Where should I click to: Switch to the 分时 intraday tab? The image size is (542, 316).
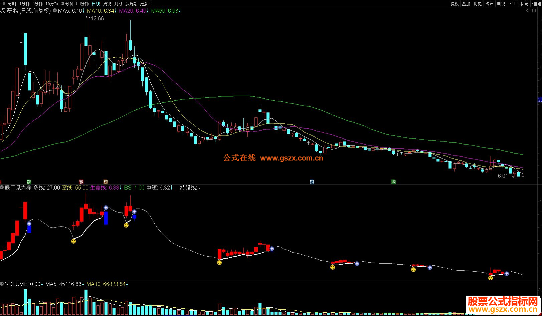click(12, 4)
